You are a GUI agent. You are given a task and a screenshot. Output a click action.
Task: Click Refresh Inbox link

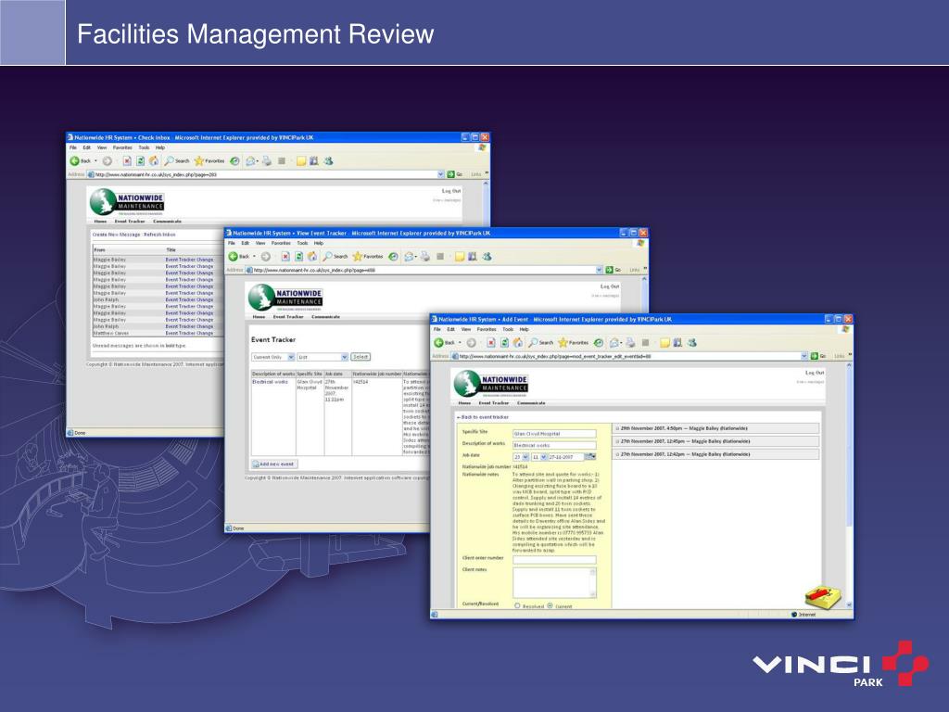[159, 235]
